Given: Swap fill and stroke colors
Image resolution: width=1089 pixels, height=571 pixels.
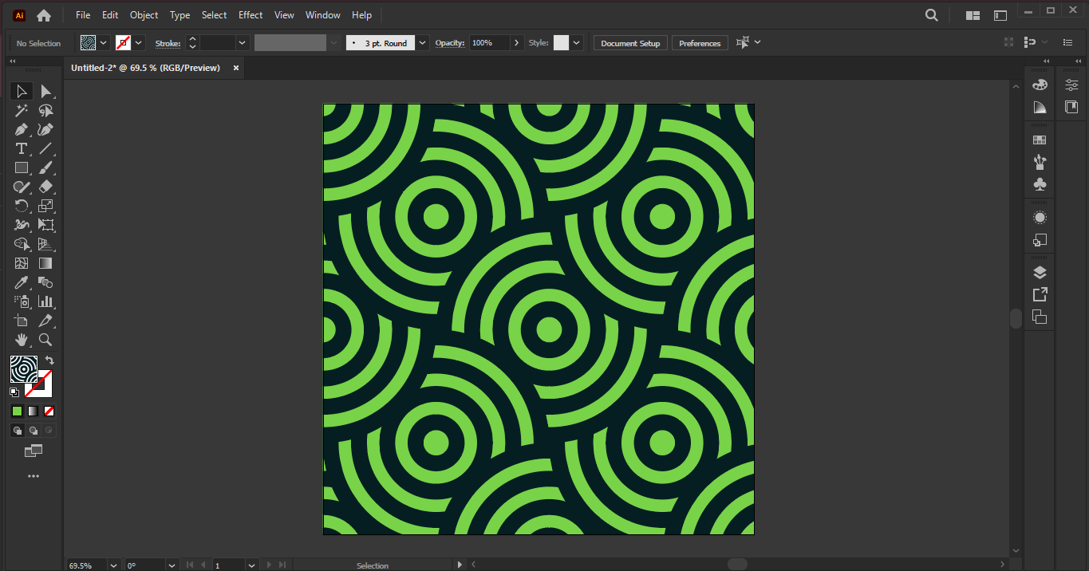Looking at the screenshot, I should click(x=49, y=360).
